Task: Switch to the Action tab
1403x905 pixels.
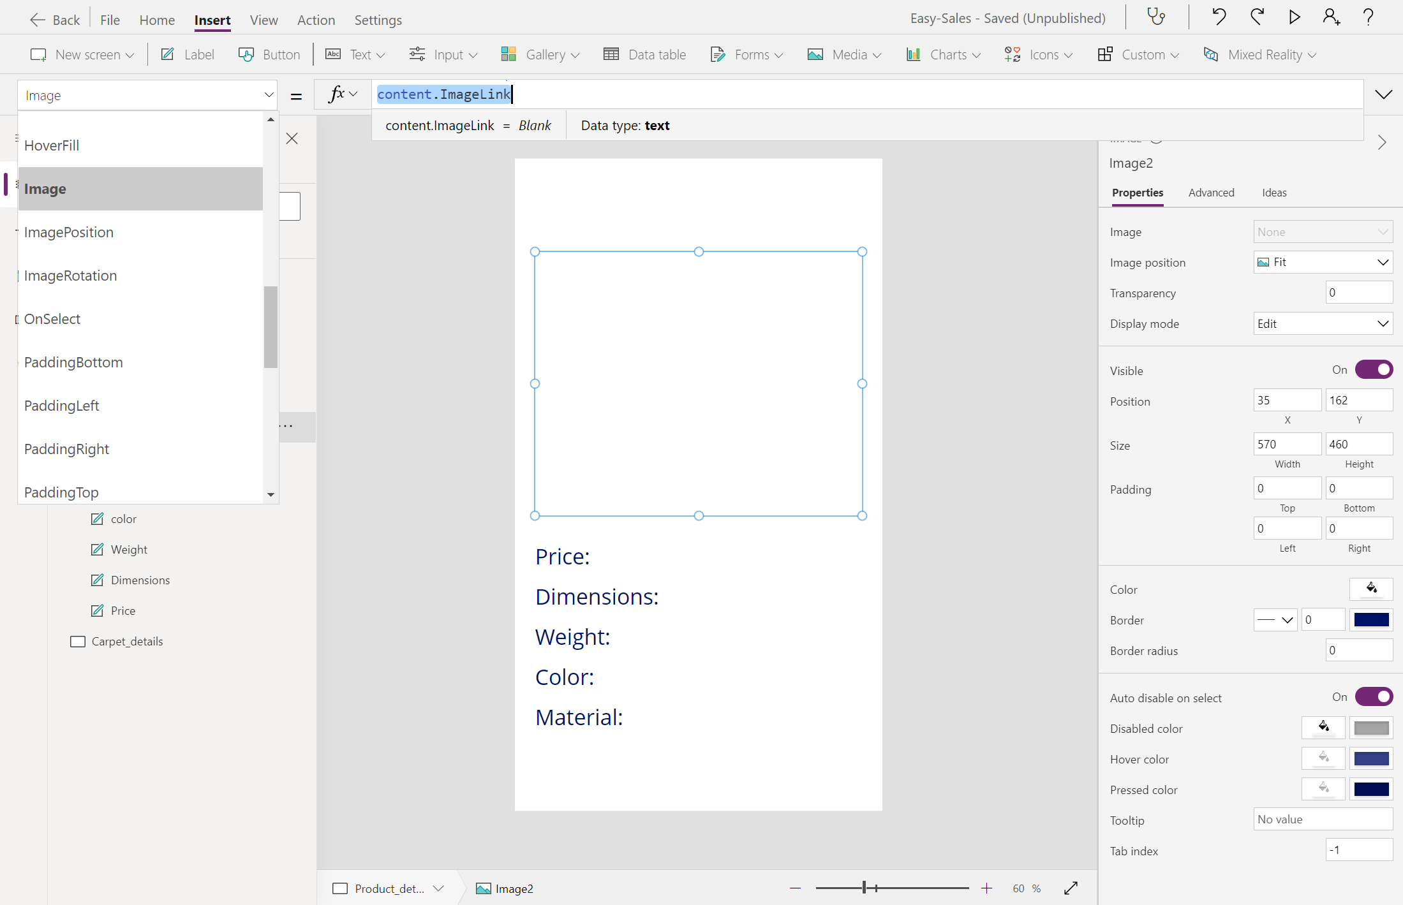Action: [x=316, y=20]
